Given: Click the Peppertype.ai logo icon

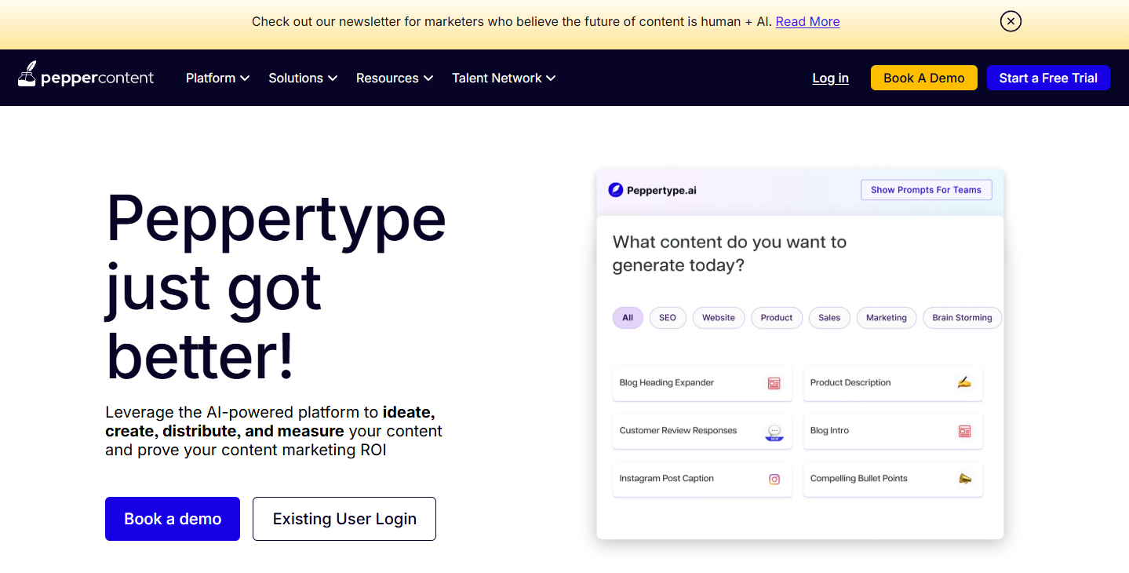Looking at the screenshot, I should 616,190.
